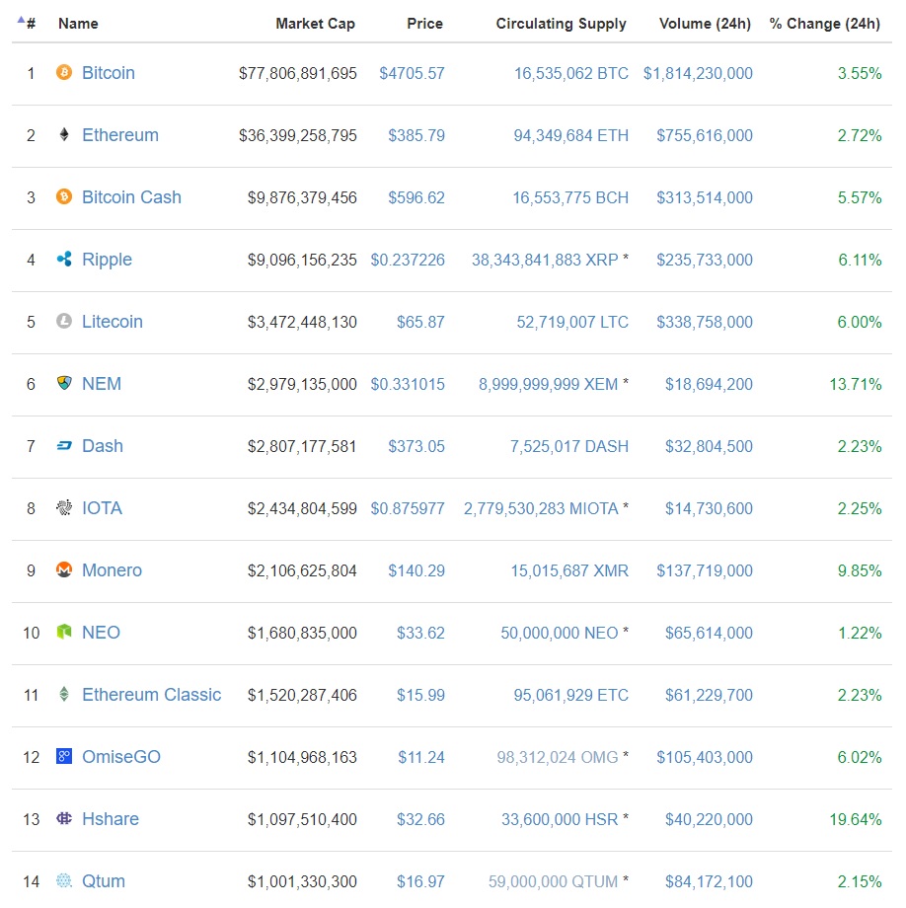The height and width of the screenshot is (908, 906).
Task: Click supply 94,349,684 ETH
Action: (570, 135)
